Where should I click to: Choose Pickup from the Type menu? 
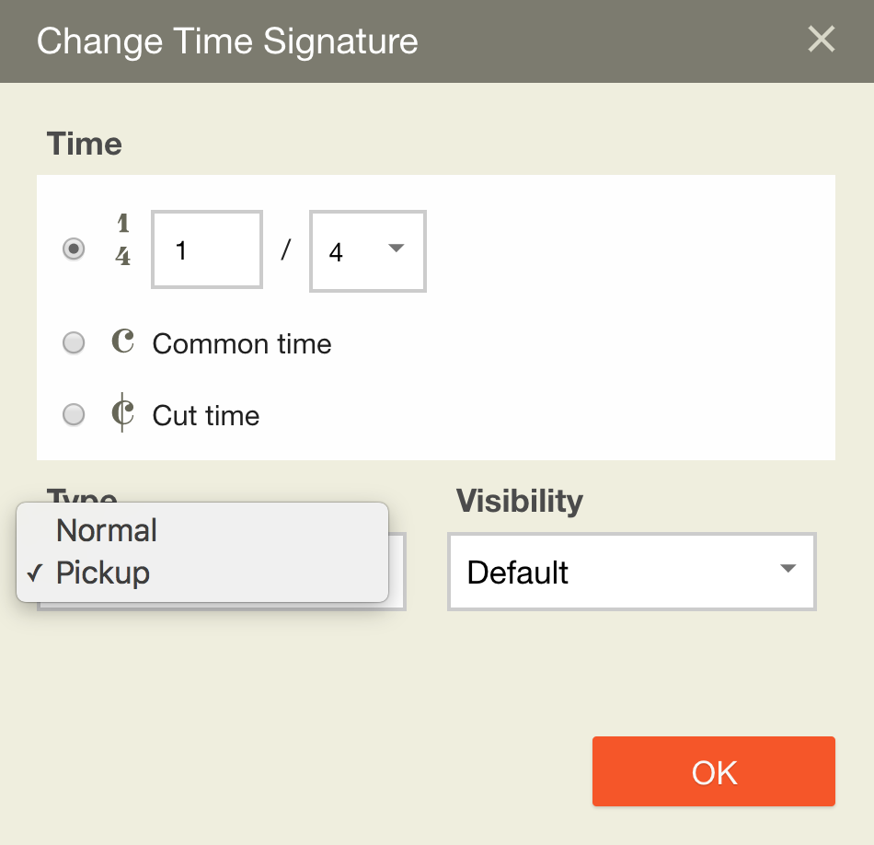[x=103, y=573]
